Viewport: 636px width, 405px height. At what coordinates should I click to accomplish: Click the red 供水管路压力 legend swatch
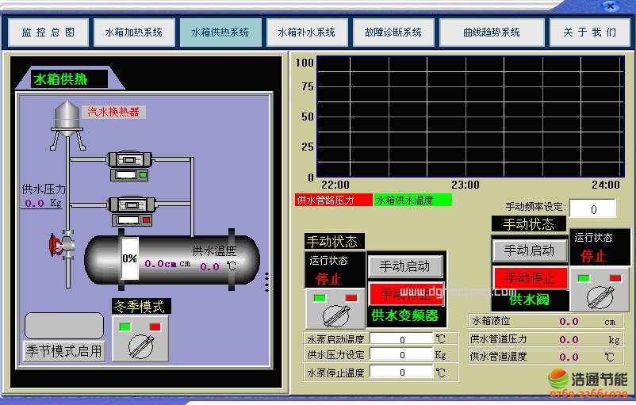point(333,201)
